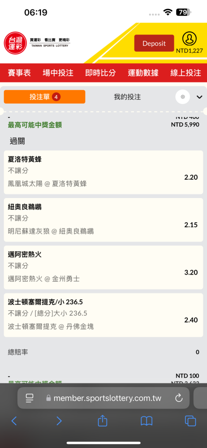The height and width of the screenshot is (448, 207).
Task: Open 賽事表 menu item
Action: point(19,73)
